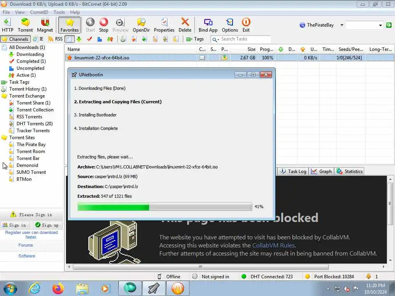Screen dimensions: 395x296
Task: Open Firefox from the taskbar
Action: click(58, 288)
